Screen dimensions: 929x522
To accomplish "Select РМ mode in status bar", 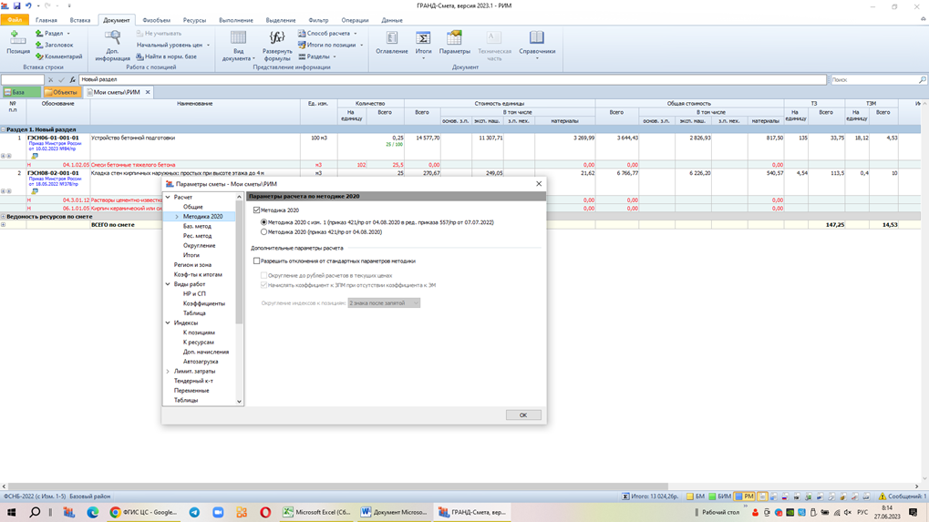I will [x=744, y=496].
